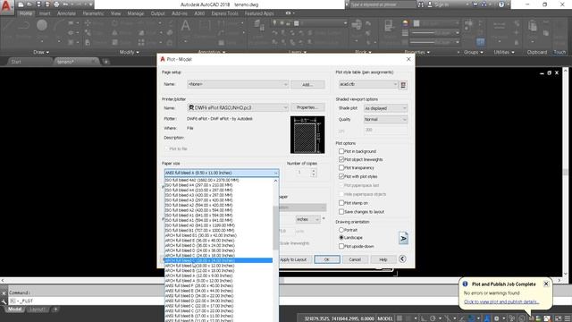Toggle Plot with plot styles checkbox
This screenshot has width=572, height=322.
341,176
